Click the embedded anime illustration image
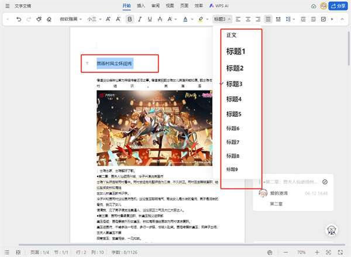351x257 pixels. tap(154, 128)
